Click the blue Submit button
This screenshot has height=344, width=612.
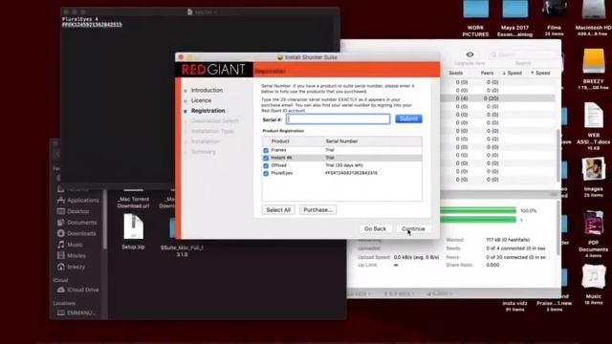point(408,118)
